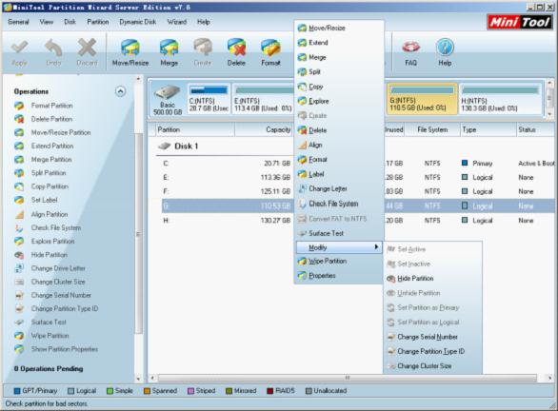The height and width of the screenshot is (411, 558).
Task: Click the Partition column header
Action: (194, 129)
